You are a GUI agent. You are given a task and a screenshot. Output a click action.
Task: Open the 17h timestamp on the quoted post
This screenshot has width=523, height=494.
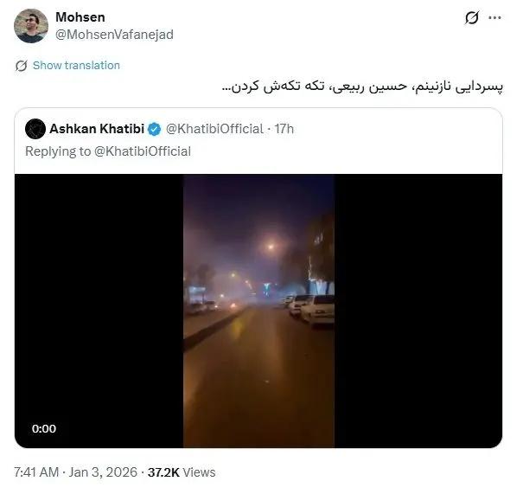(x=284, y=129)
